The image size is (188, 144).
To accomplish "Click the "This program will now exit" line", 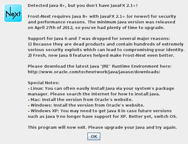I will tap(103, 127).
